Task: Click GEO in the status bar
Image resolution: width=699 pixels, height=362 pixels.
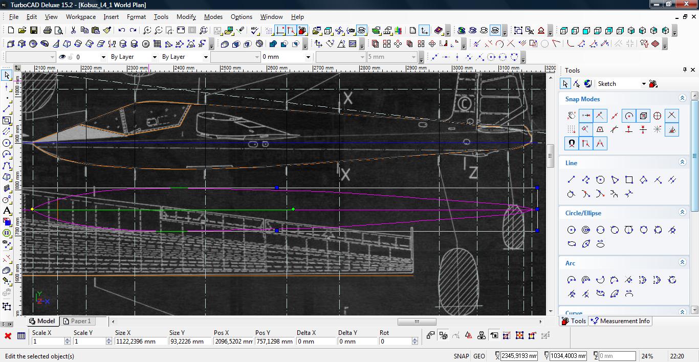Action: tap(479, 356)
